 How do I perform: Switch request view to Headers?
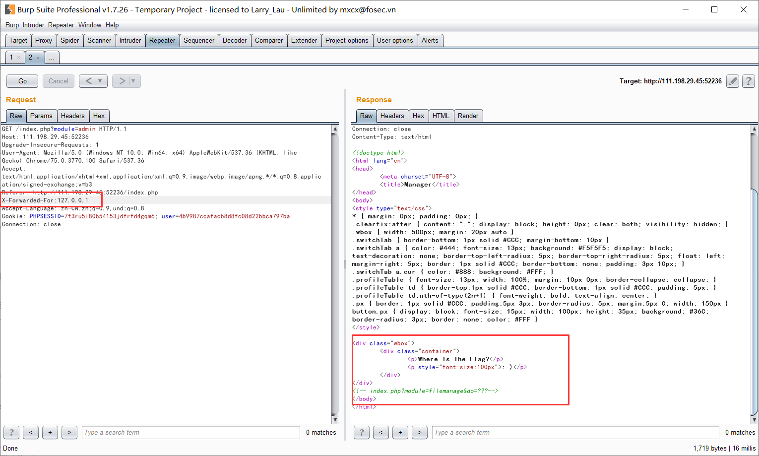point(73,116)
